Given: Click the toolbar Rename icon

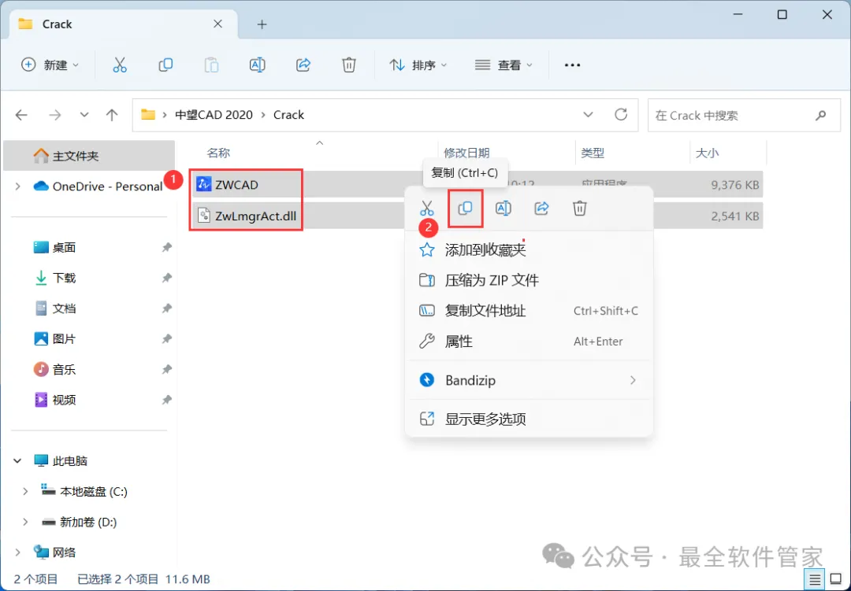Looking at the screenshot, I should click(x=257, y=65).
